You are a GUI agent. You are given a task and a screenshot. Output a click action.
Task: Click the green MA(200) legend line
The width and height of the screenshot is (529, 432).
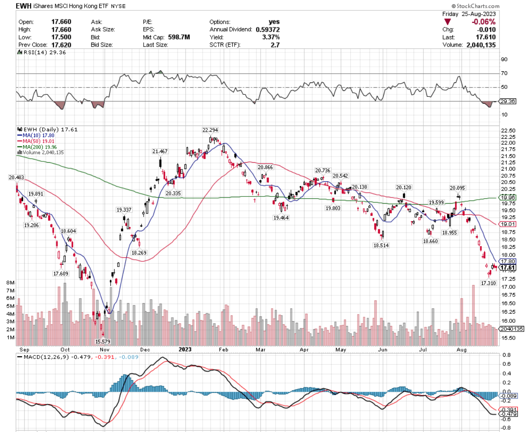[x=20, y=147]
